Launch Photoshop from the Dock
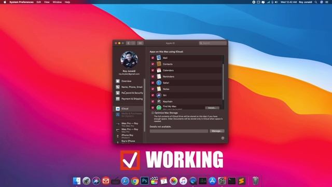The image size is (332, 187). (145, 181)
